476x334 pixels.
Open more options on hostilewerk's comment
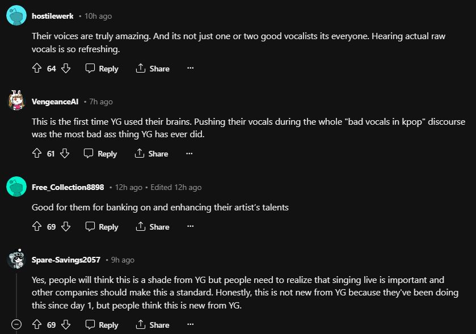[190, 69]
